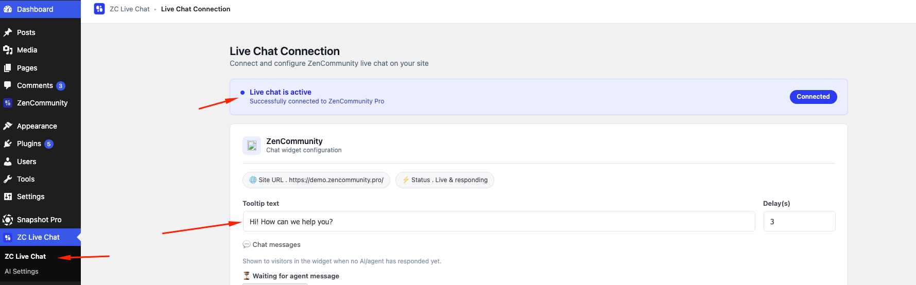Open the Dashboard menu

click(40, 9)
